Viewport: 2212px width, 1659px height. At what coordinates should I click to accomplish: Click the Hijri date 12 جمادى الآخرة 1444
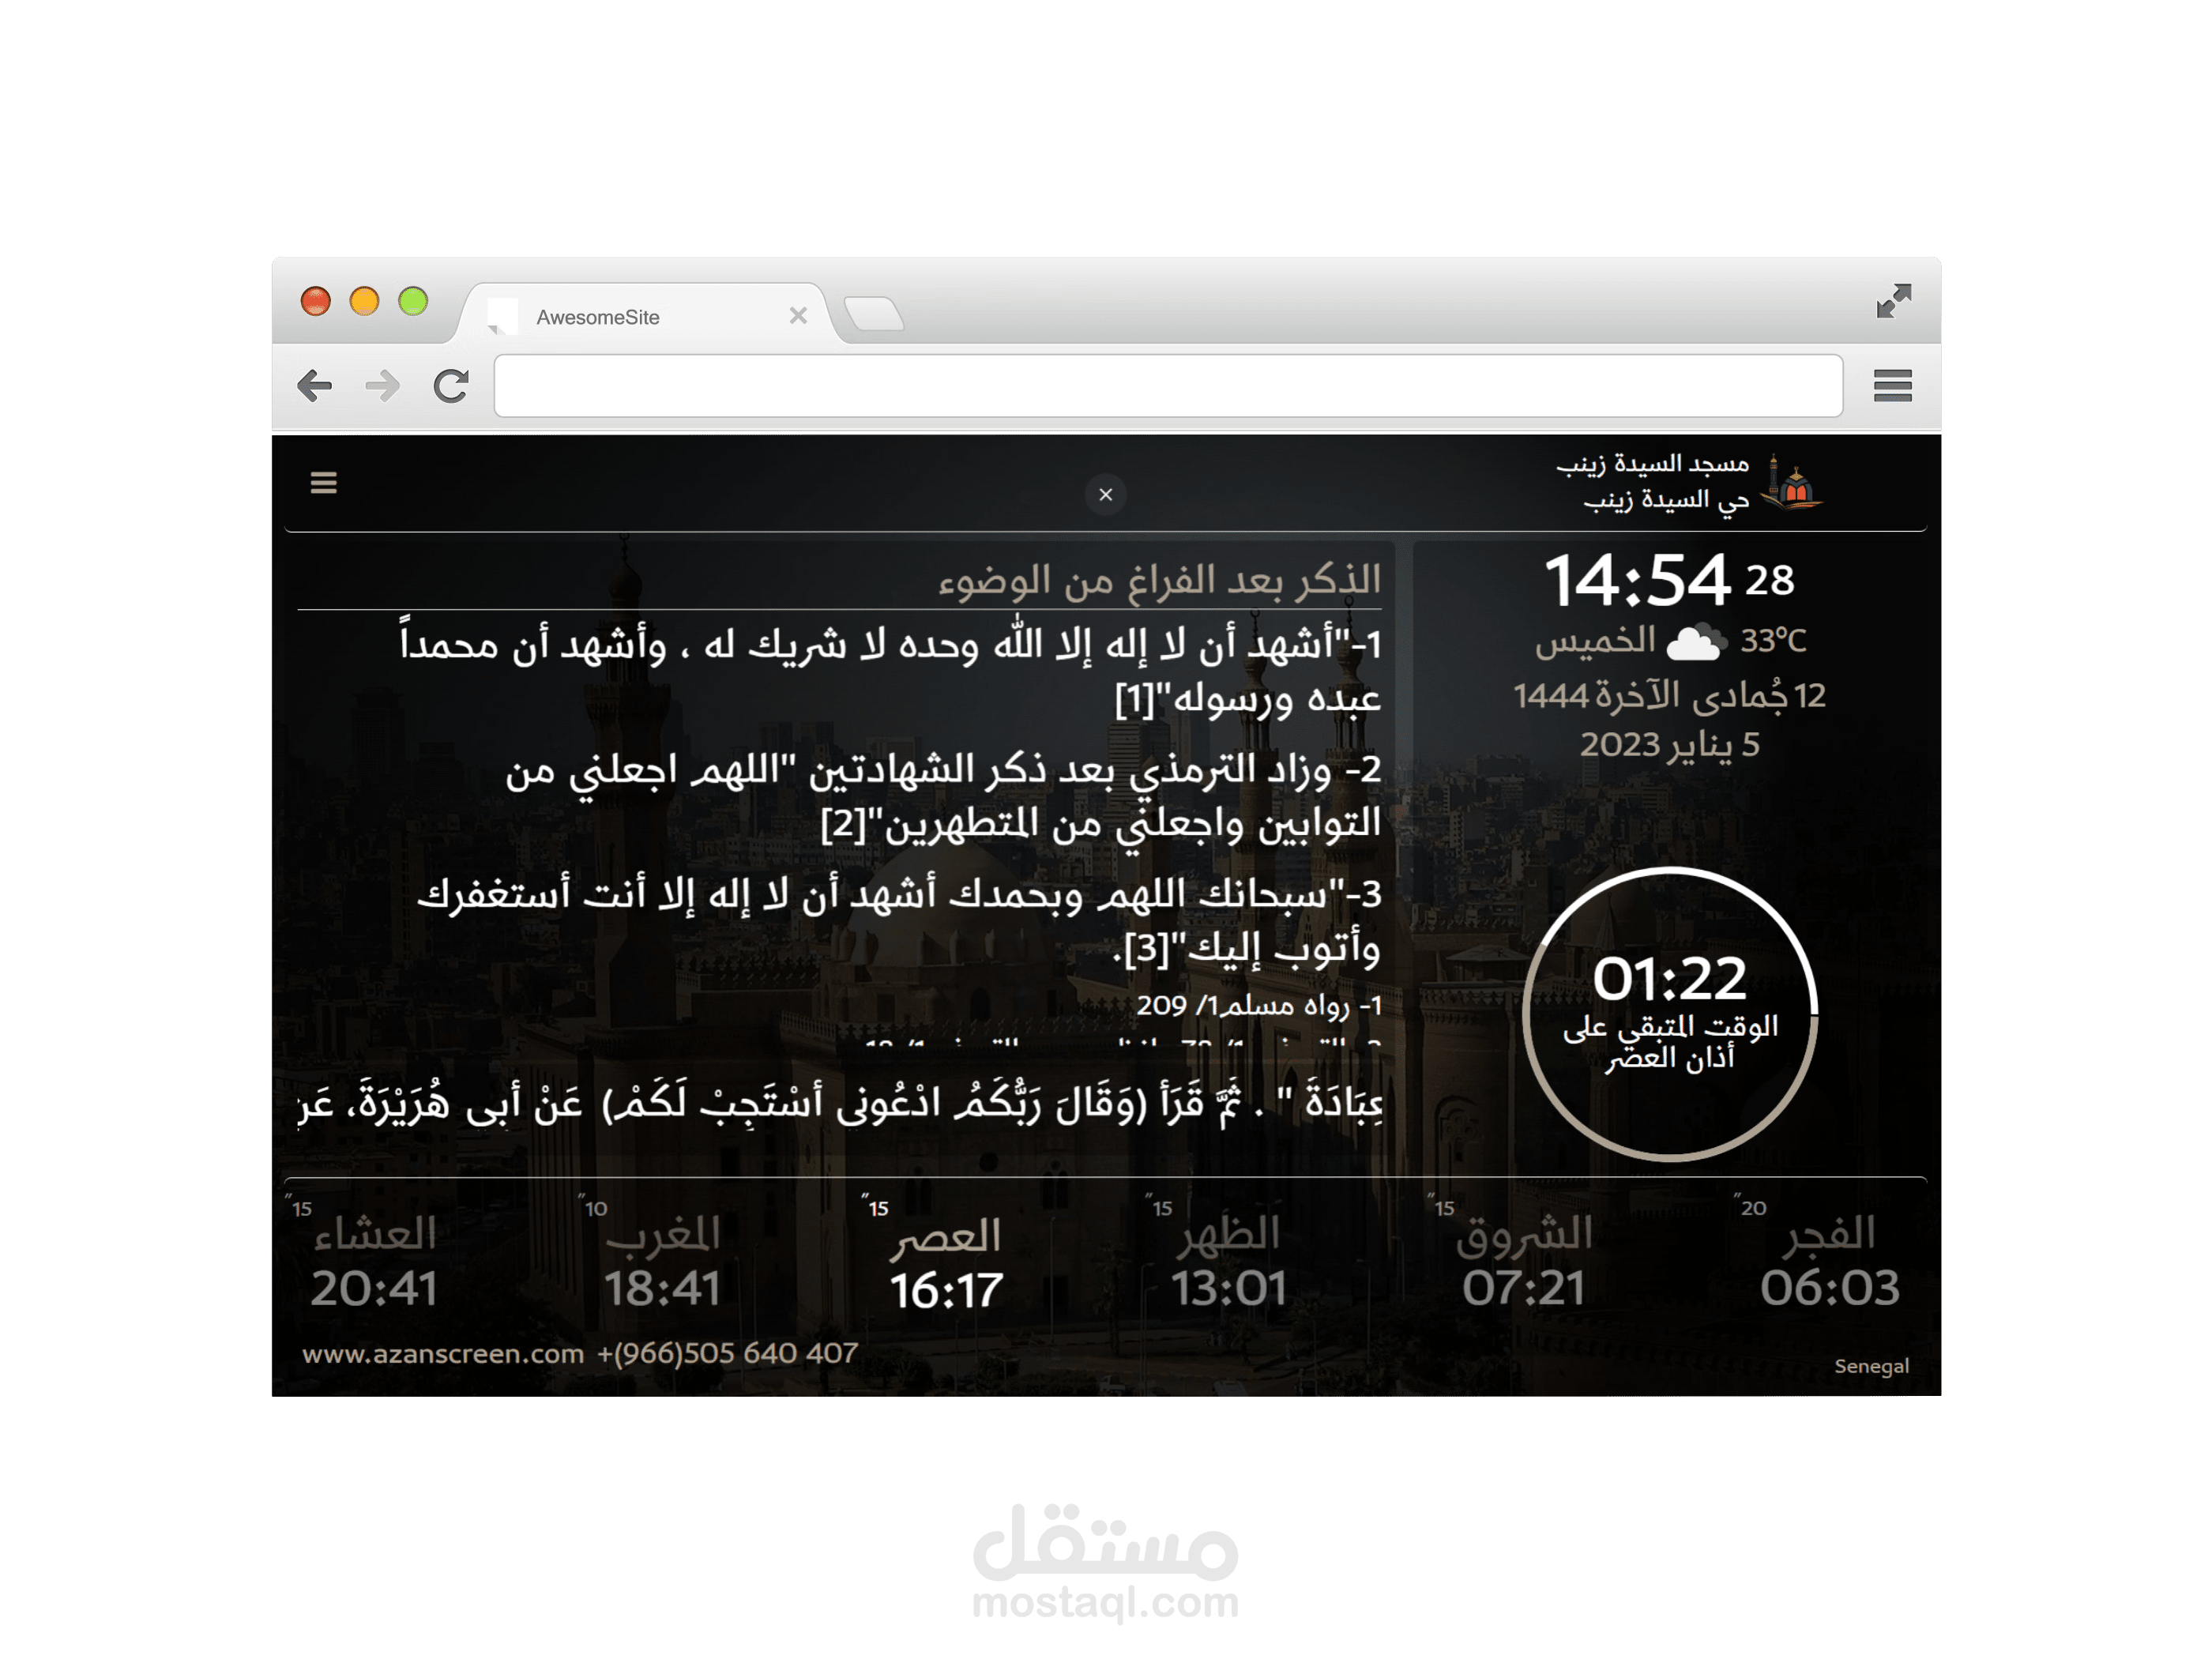(x=1669, y=695)
